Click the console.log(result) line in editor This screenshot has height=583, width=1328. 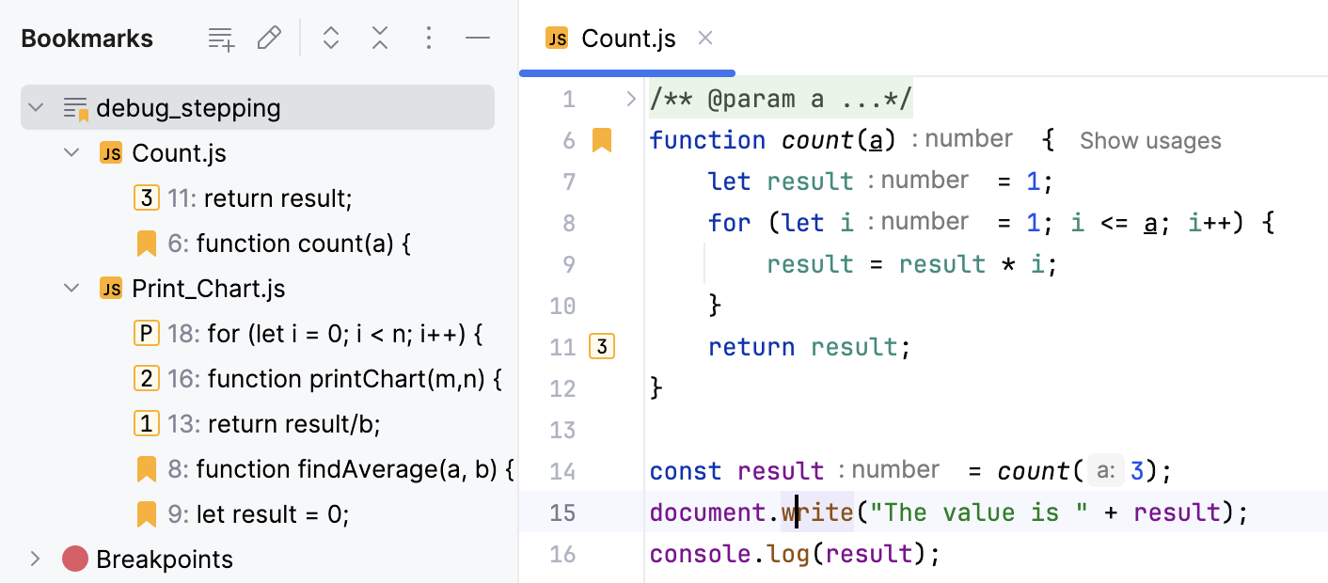pos(795,554)
